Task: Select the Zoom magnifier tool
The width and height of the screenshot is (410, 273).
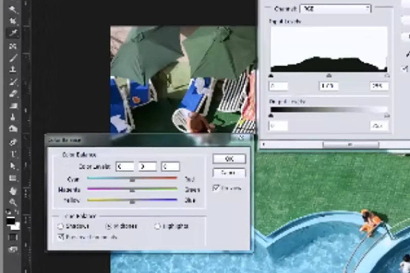Action: [x=13, y=202]
